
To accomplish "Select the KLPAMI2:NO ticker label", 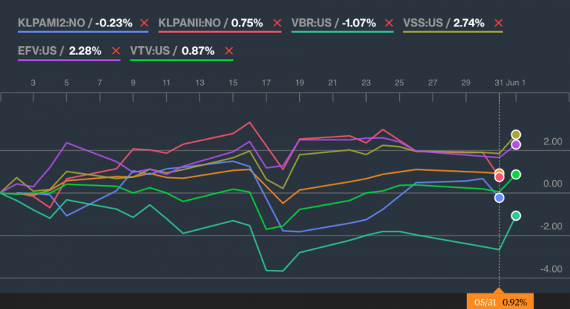I will point(51,23).
